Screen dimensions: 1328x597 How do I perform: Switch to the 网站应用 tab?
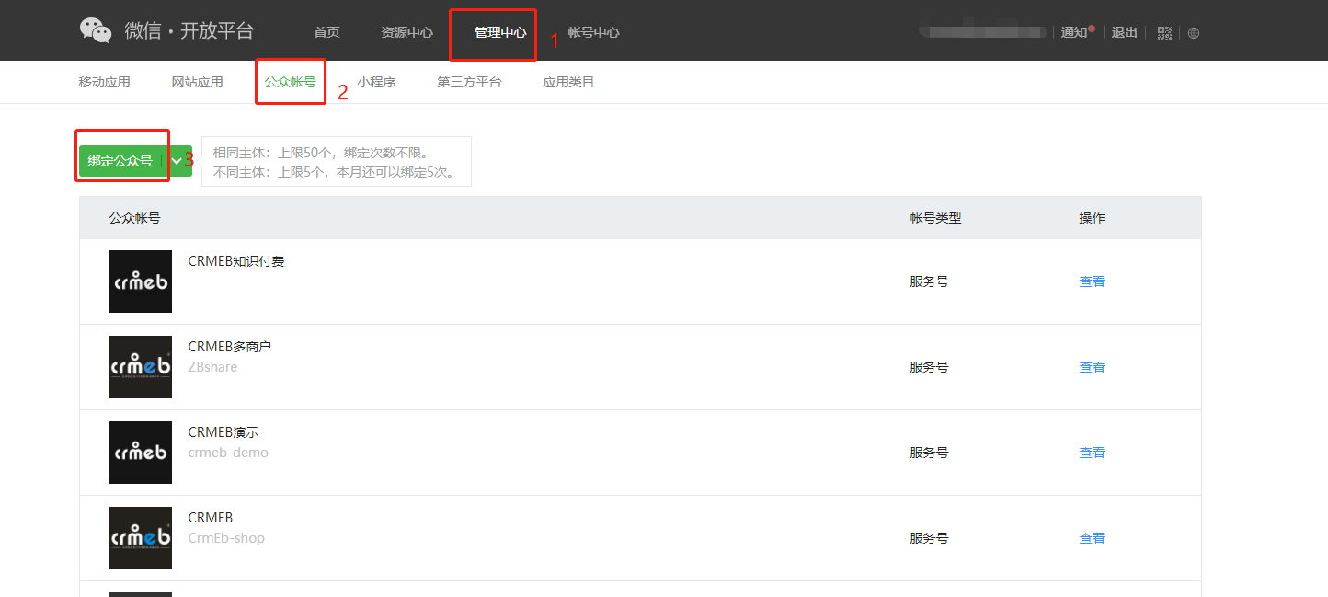pos(198,82)
